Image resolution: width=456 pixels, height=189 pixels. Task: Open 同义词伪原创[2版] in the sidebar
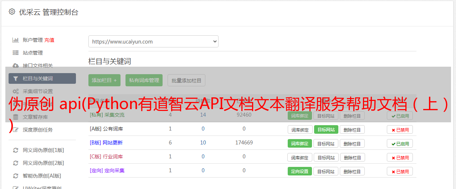tap(43, 163)
